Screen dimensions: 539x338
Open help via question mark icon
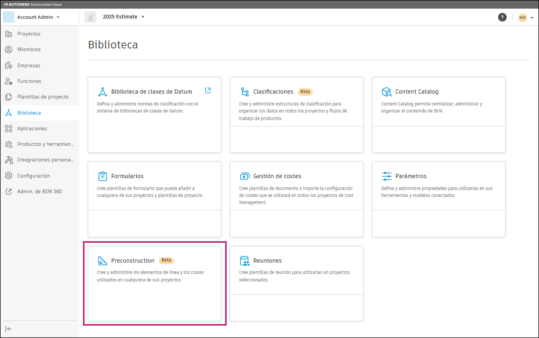(502, 17)
